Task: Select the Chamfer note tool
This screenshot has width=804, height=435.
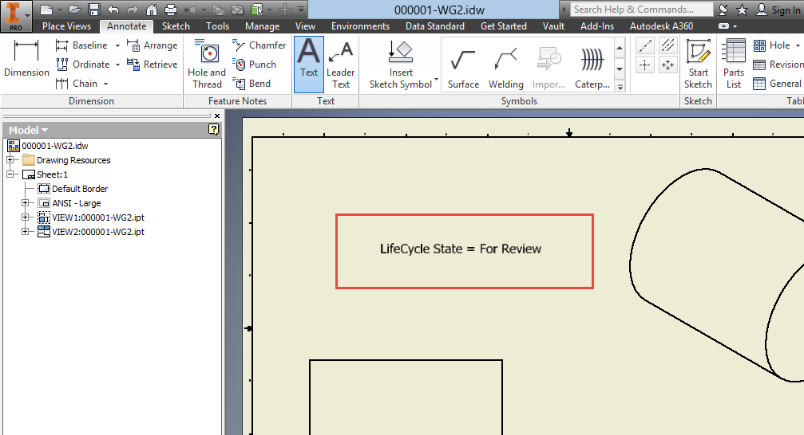Action: coord(259,45)
